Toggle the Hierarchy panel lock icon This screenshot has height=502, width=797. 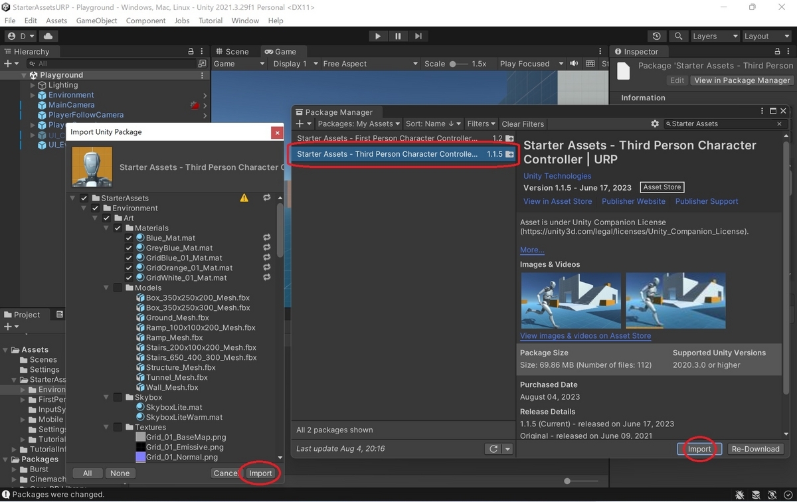pos(191,52)
